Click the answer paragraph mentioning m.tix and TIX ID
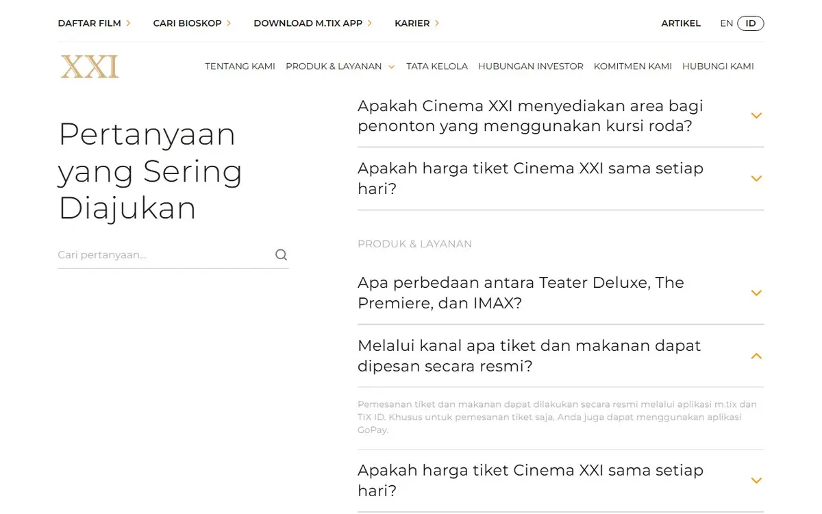This screenshot has height=514, width=822. [557, 417]
